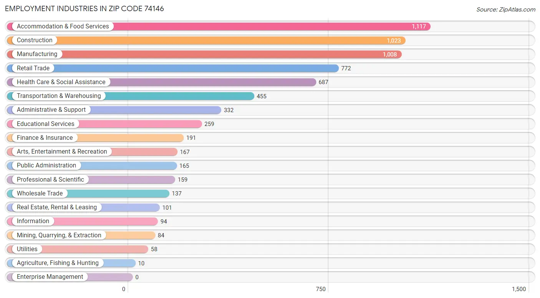Screen dimensions: 540x298
Task: Click the 455 value beside Transportation bar
Action: tap(262, 96)
